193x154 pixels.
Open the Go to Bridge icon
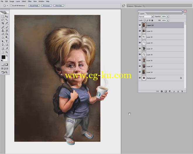pos(123,6)
